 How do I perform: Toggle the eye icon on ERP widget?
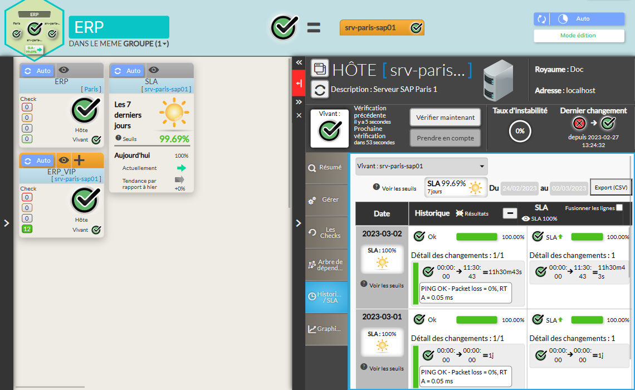click(64, 70)
